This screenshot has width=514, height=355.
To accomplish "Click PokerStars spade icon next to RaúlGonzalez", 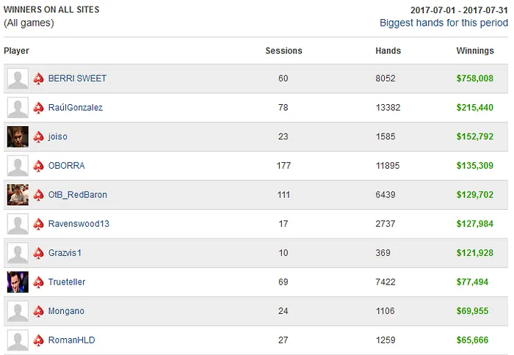I will 39,108.
